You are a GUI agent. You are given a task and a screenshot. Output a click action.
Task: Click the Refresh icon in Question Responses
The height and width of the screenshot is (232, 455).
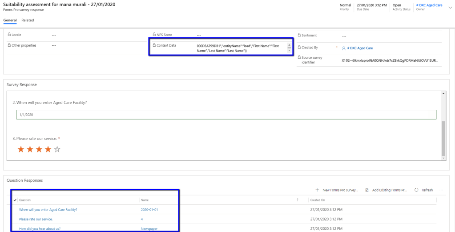[416, 190]
